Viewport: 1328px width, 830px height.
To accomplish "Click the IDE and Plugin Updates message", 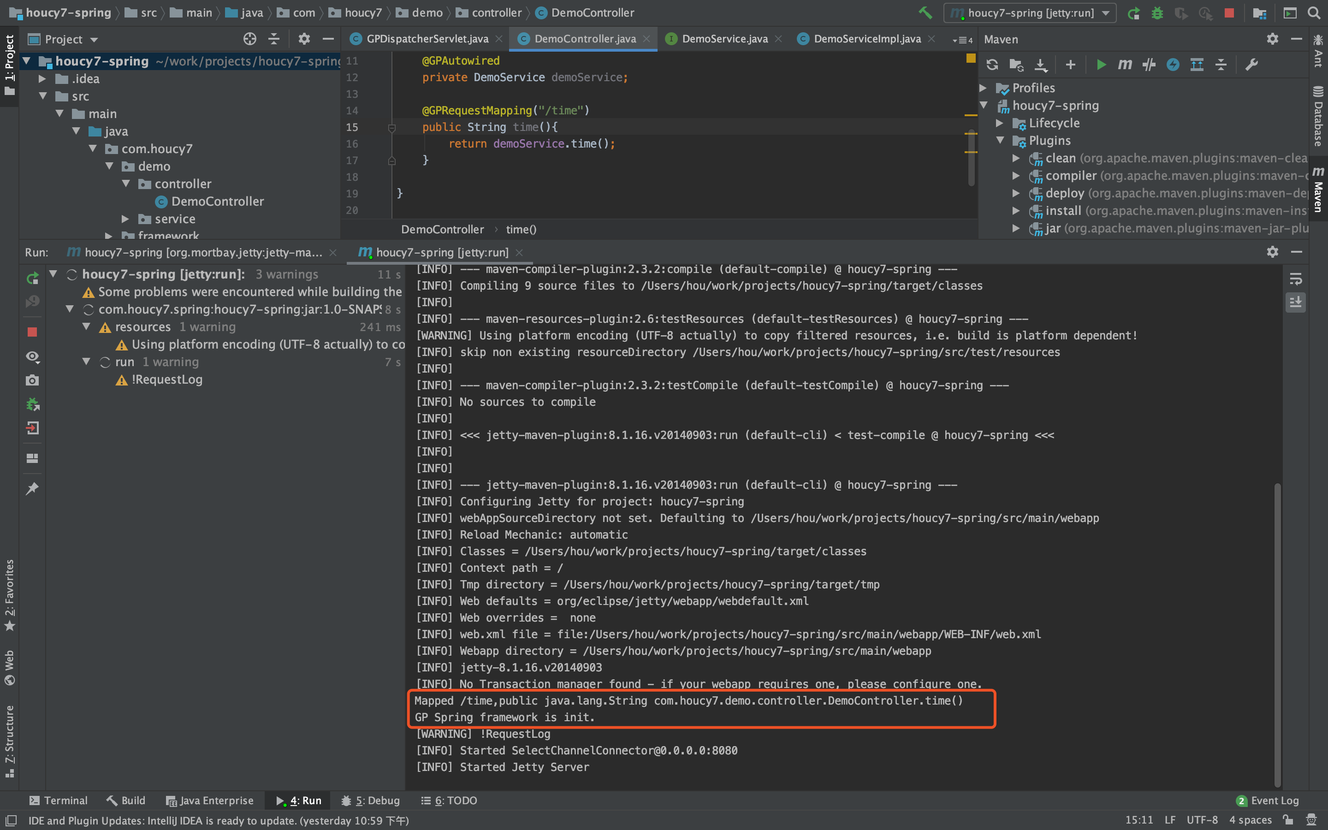I will point(219,820).
